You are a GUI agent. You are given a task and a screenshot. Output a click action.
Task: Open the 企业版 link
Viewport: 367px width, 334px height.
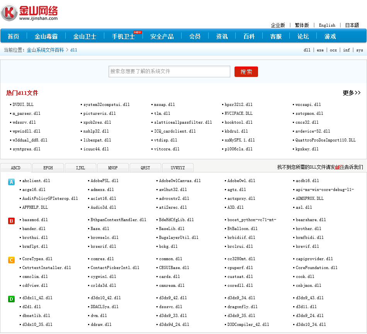(278, 25)
